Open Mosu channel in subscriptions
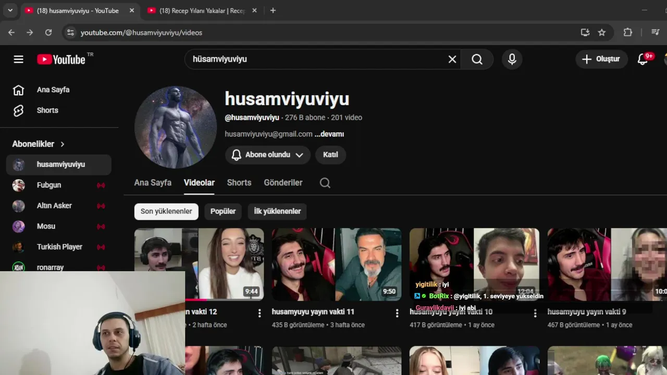 click(x=59, y=226)
